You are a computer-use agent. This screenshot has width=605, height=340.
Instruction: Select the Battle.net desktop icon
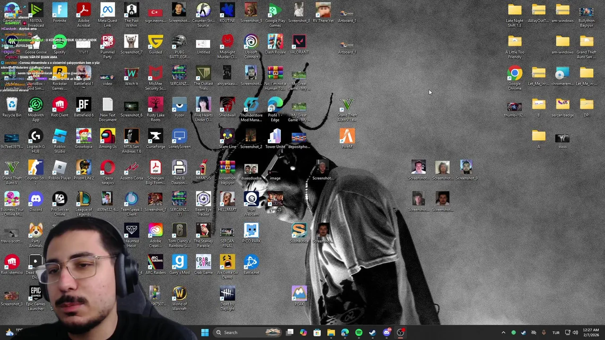(x=251, y=265)
